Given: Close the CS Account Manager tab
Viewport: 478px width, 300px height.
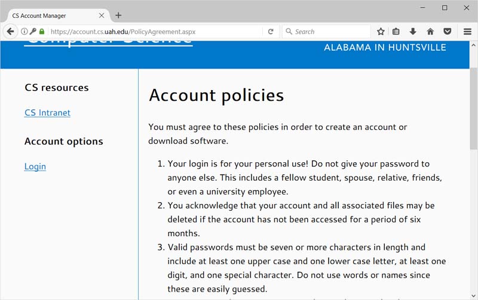Looking at the screenshot, I should click(102, 16).
